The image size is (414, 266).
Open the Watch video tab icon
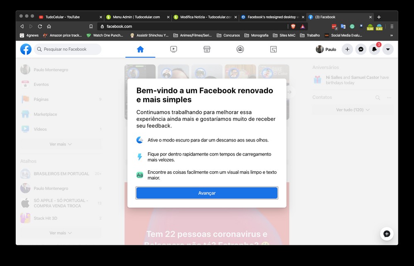(173, 49)
